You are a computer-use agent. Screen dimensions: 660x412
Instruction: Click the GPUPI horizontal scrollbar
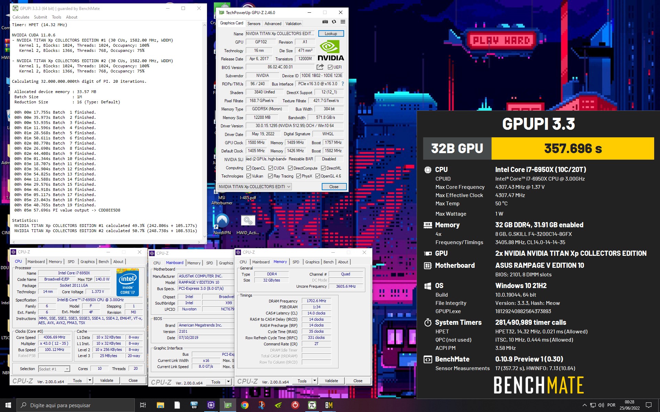point(106,242)
